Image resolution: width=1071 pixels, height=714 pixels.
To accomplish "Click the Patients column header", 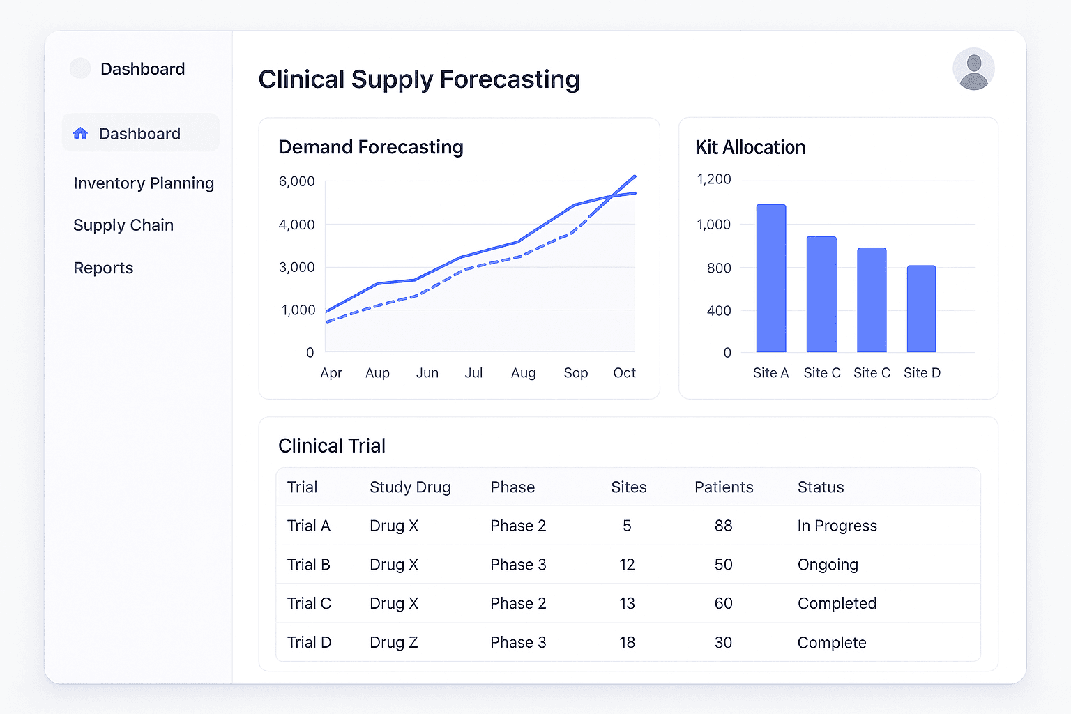I will pos(724,487).
